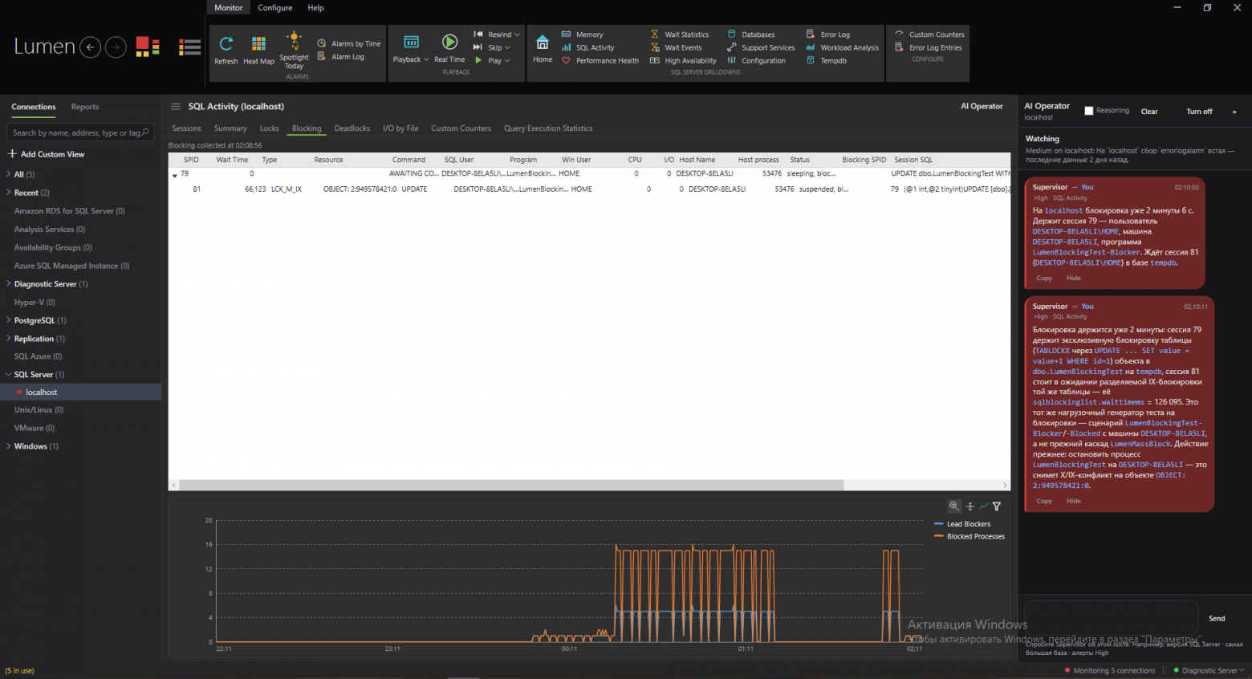Viewport: 1252px width, 679px height.
Task: Navigate forward with the right arrow button
Action: (x=116, y=47)
